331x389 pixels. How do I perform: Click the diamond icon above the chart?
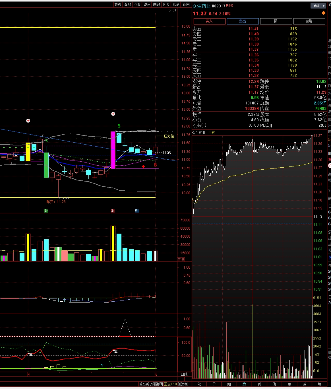coord(169,10)
